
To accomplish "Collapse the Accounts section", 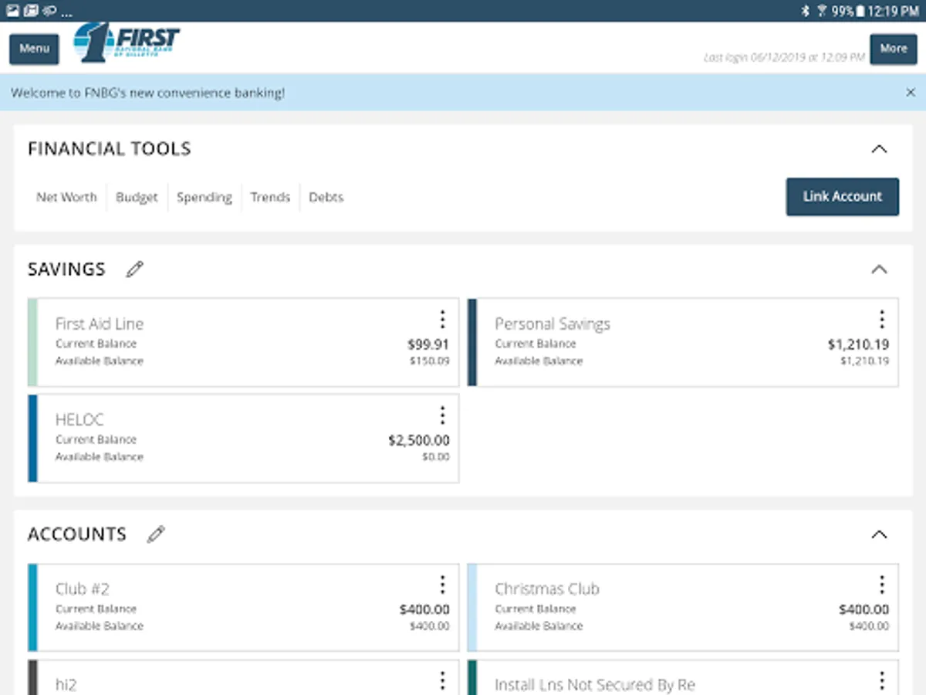I will point(879,534).
